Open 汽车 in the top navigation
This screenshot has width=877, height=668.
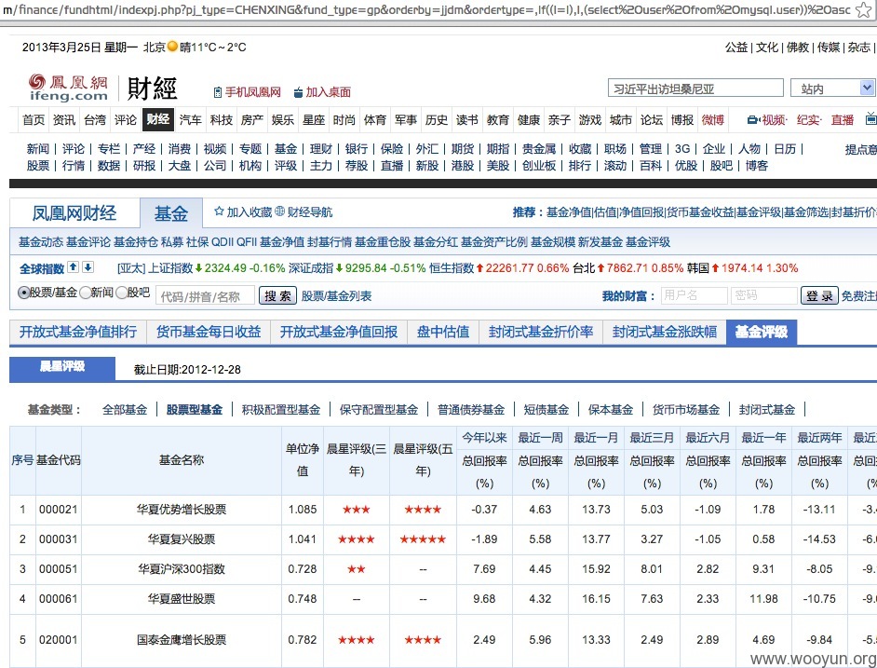click(190, 120)
